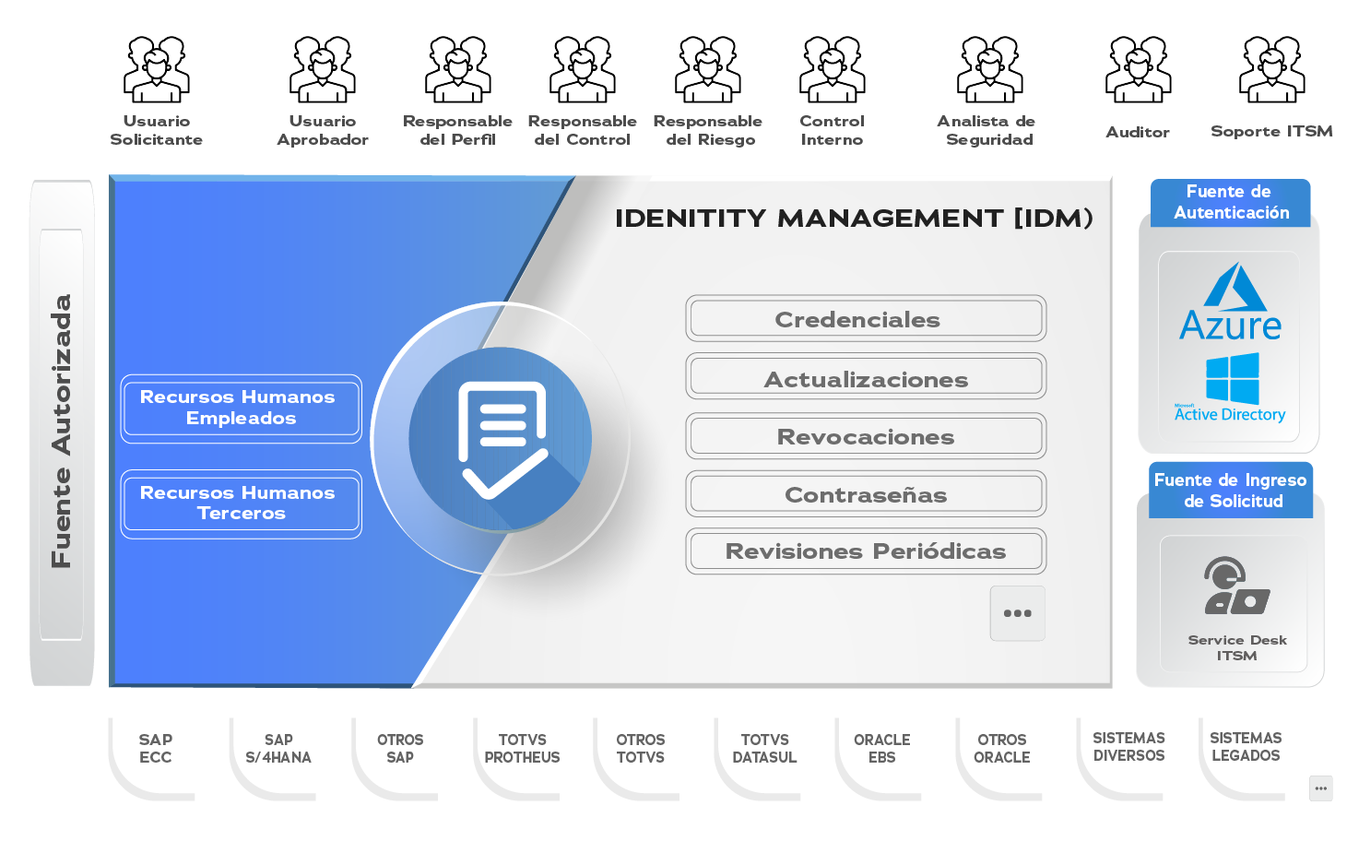
Task: Select the ORACLE EBS system
Action: 882,749
